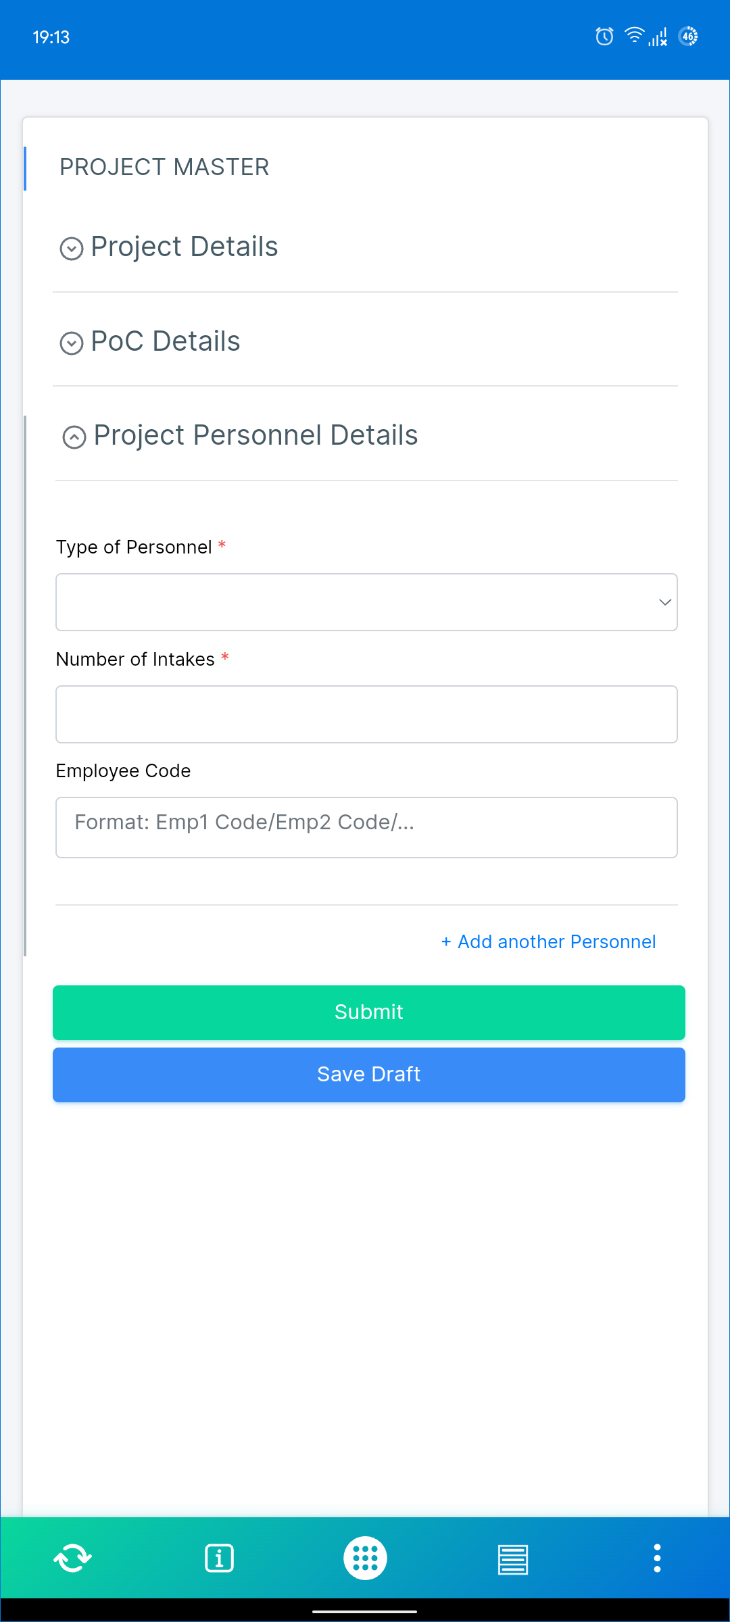Focus the Number of Intakes field
Screen dimensions: 730x1622
366,714
